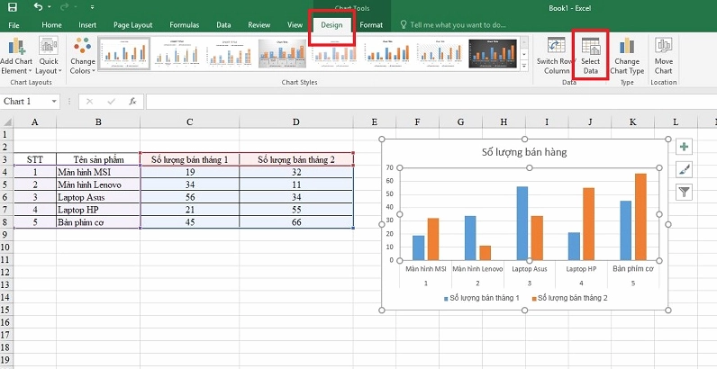The height and width of the screenshot is (369, 717).
Task: Switch to the Home tab
Action: [51, 25]
